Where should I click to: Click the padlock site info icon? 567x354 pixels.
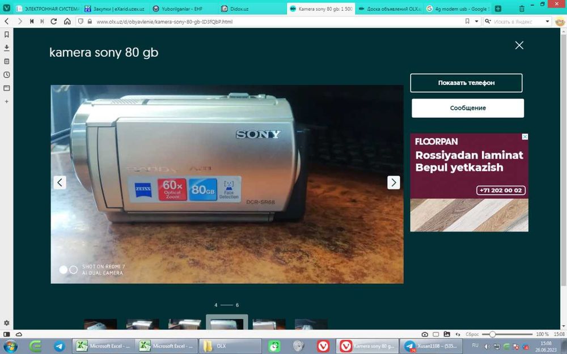coord(90,22)
